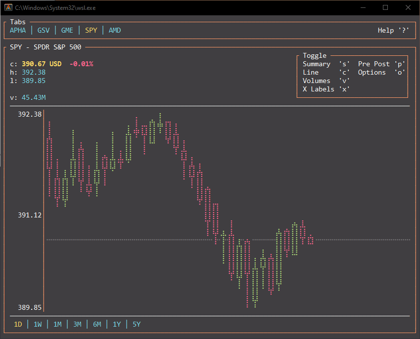Toggle the Summary 's' option
Screen dimensions: 420x339
[x=326, y=64]
